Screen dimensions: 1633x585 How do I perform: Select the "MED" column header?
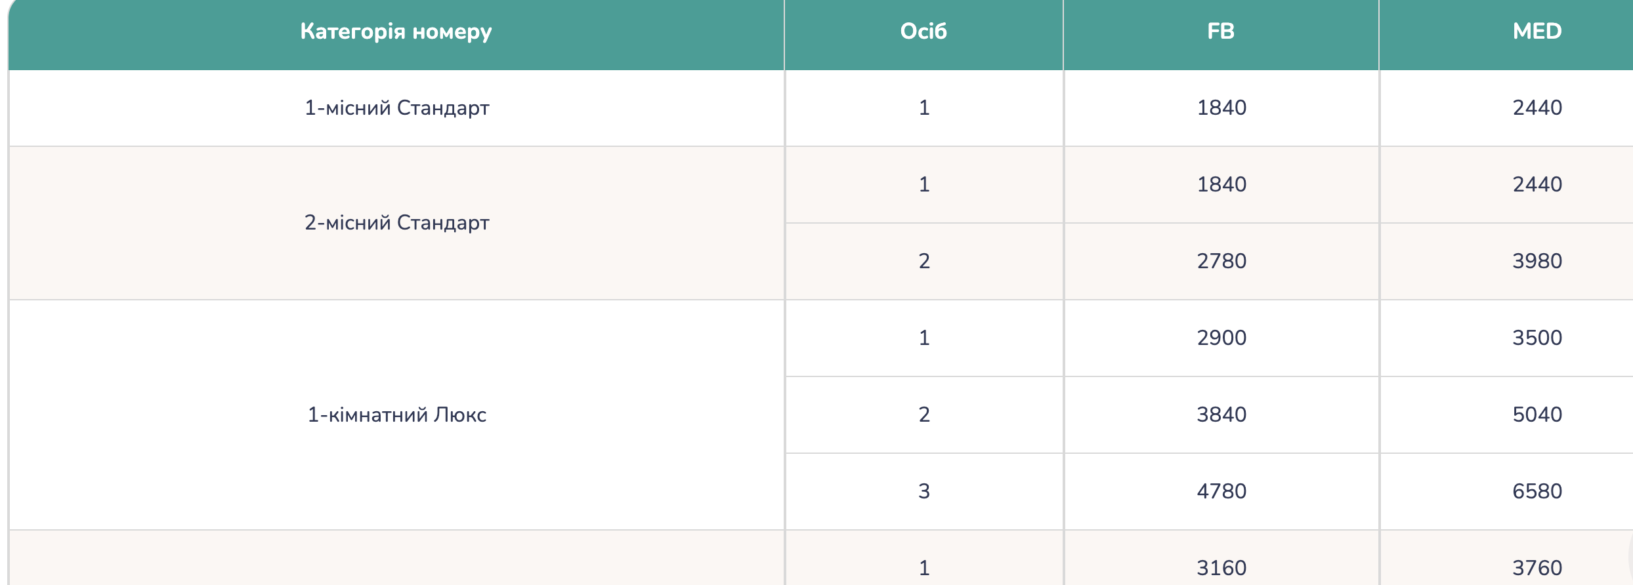(1537, 31)
